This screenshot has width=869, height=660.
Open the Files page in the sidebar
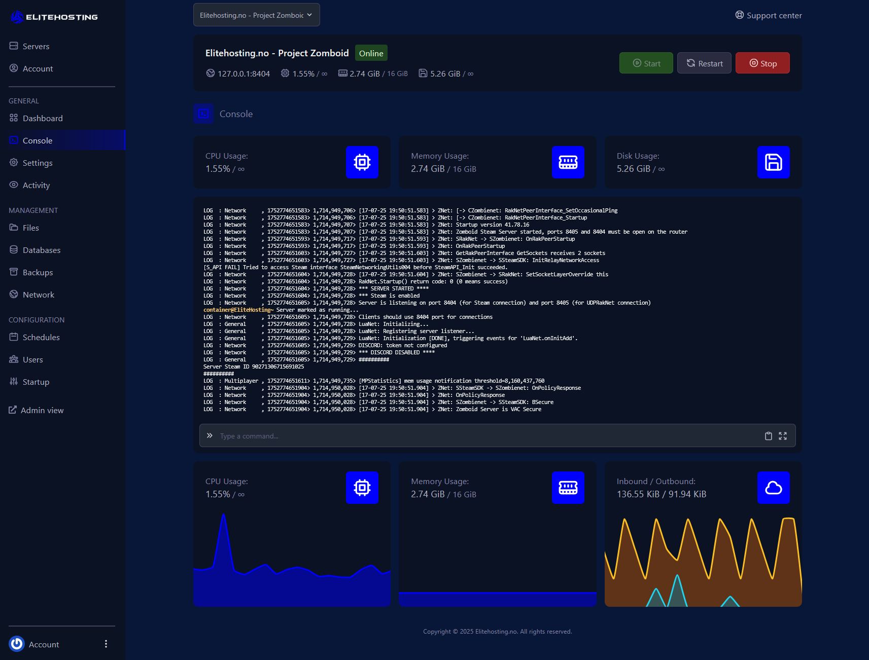coord(30,228)
